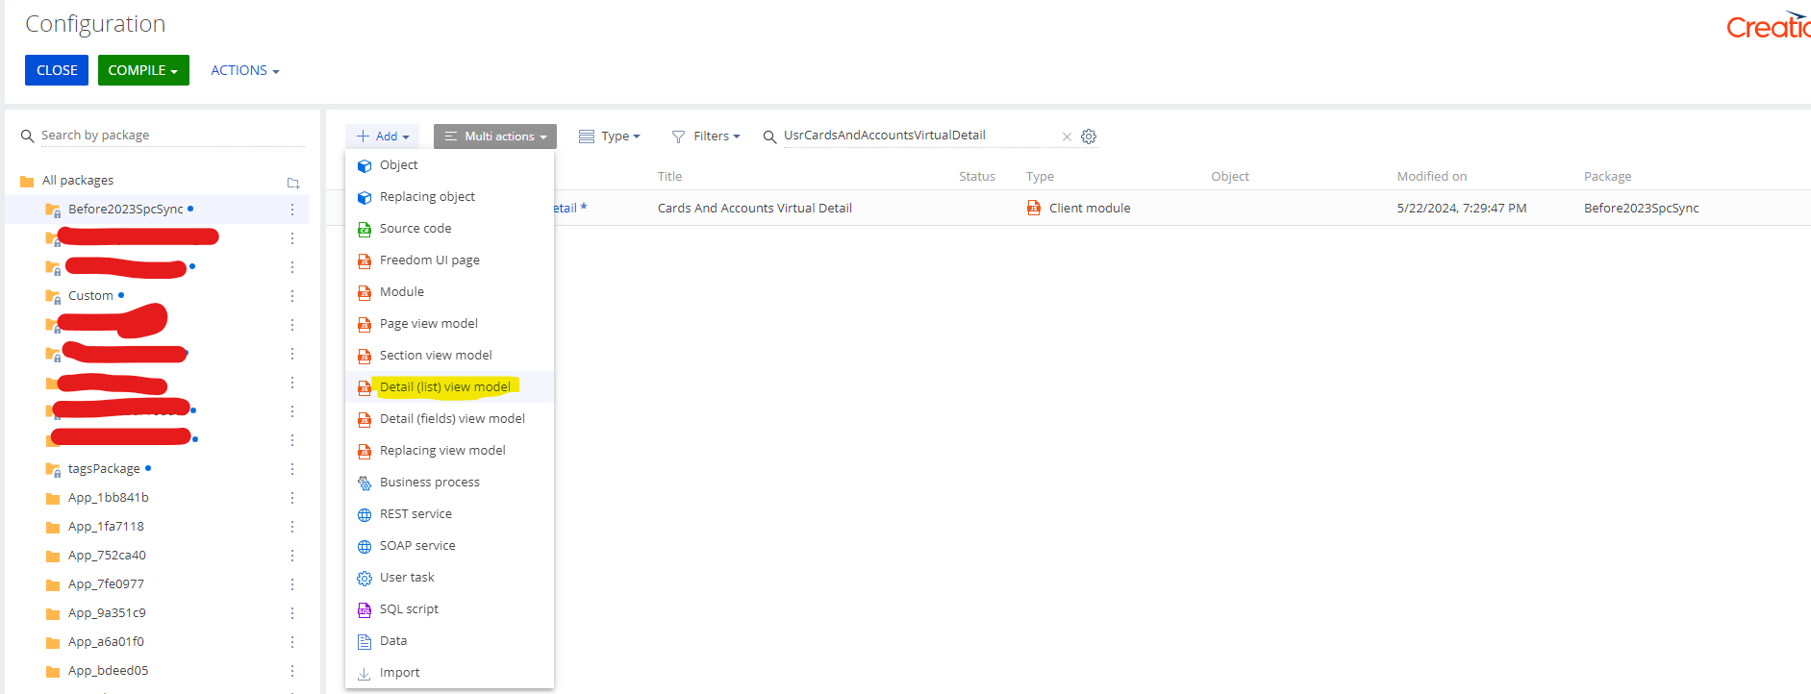1811x694 pixels.
Task: Choose Module from the Add menu
Action: coord(449,292)
